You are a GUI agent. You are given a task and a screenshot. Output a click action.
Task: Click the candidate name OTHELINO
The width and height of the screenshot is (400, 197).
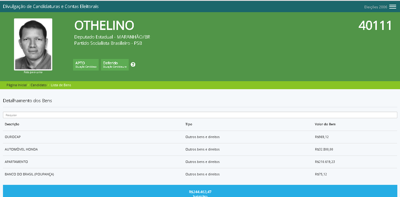coord(104,26)
